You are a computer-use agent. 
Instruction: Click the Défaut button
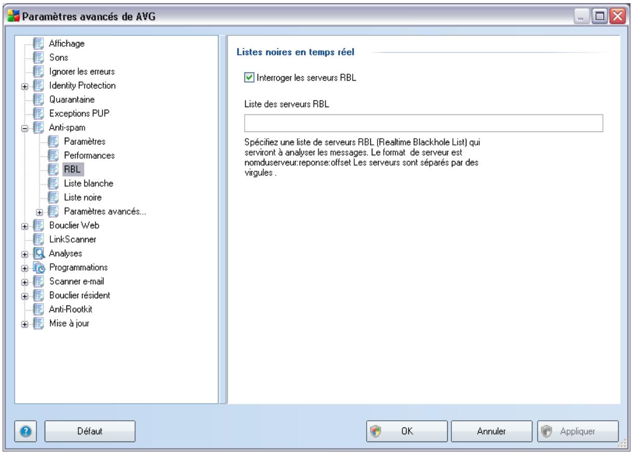[90, 431]
